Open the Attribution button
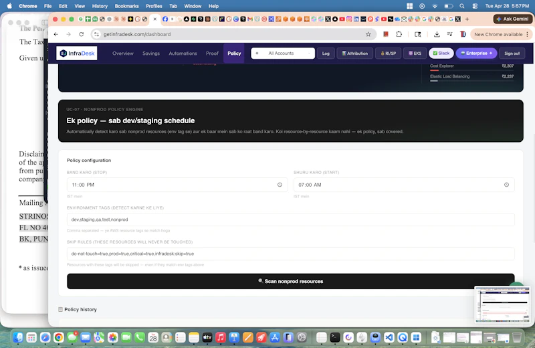 (355, 54)
